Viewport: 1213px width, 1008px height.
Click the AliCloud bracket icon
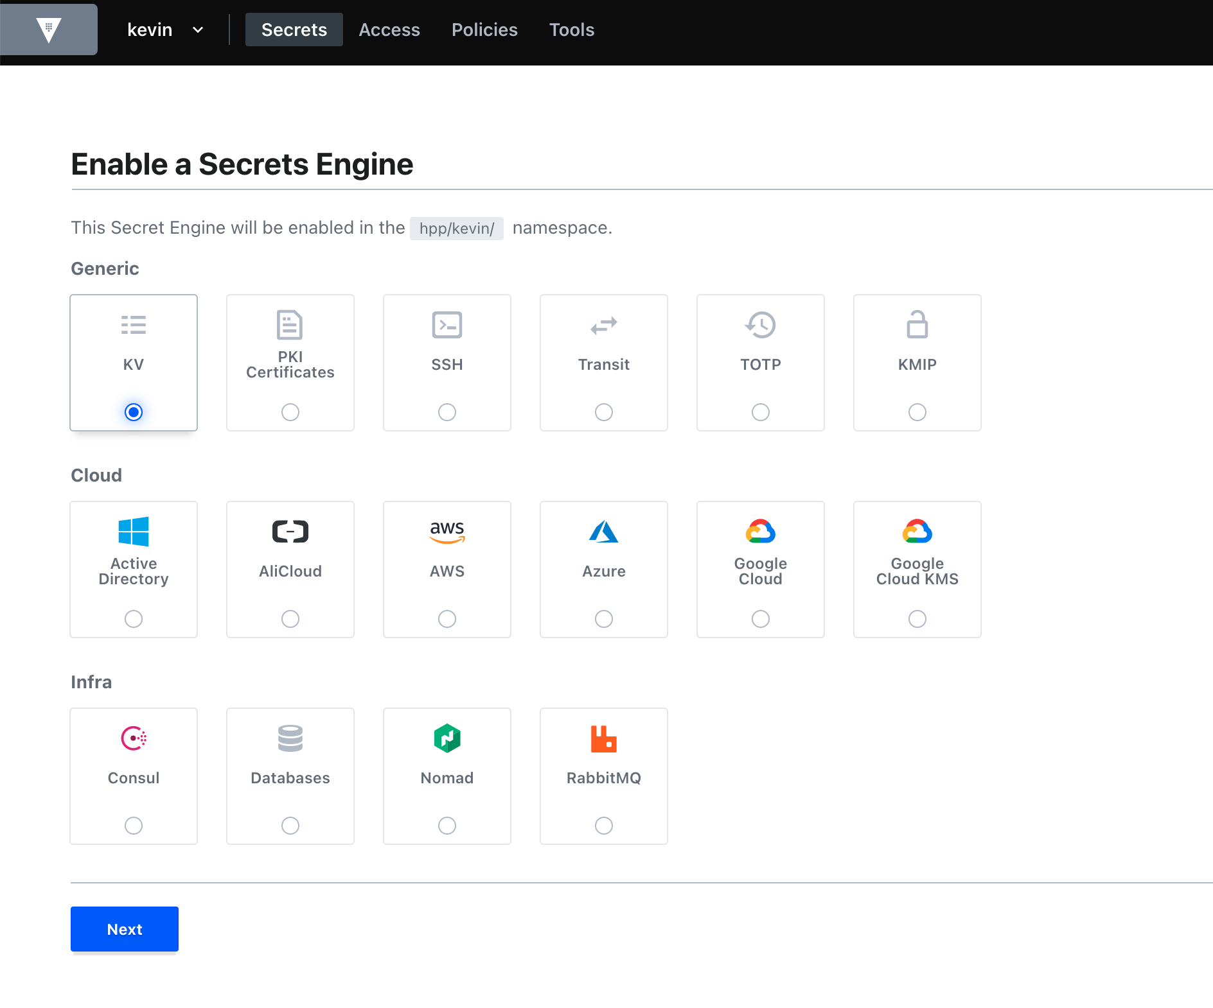point(290,532)
